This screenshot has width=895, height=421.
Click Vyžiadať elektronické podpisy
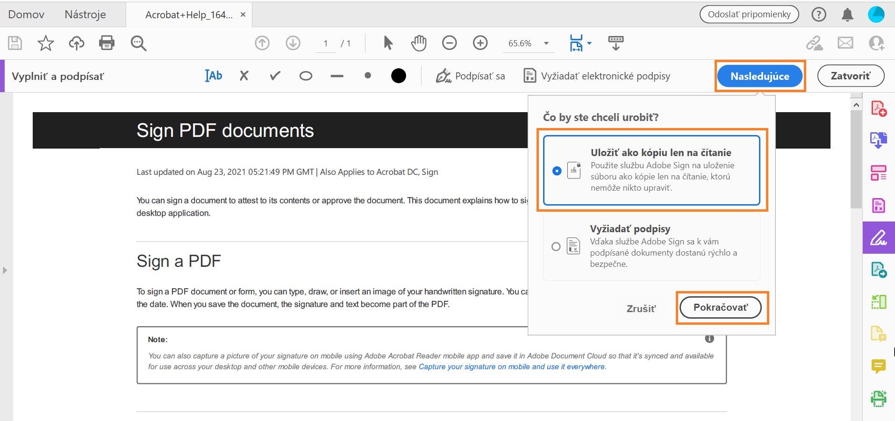pos(597,76)
